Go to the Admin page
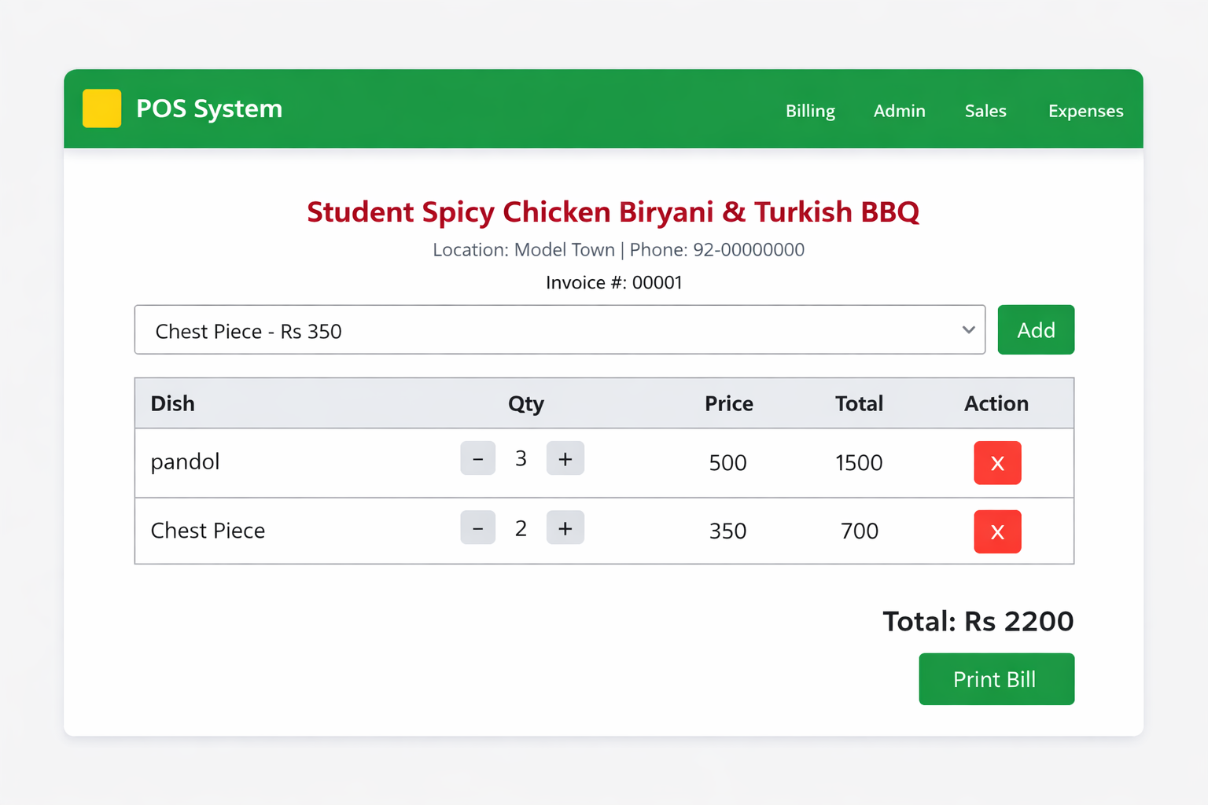Image resolution: width=1208 pixels, height=805 pixels. click(899, 111)
